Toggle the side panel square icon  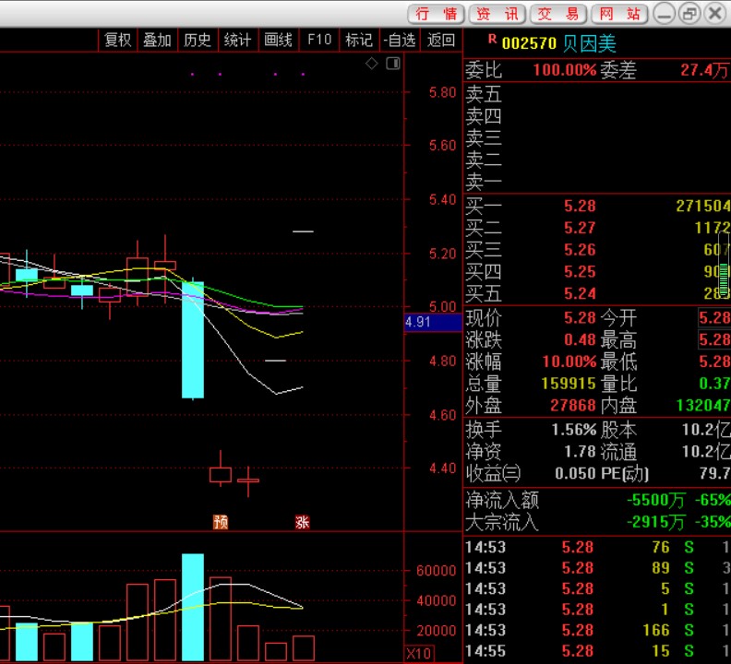tap(393, 64)
